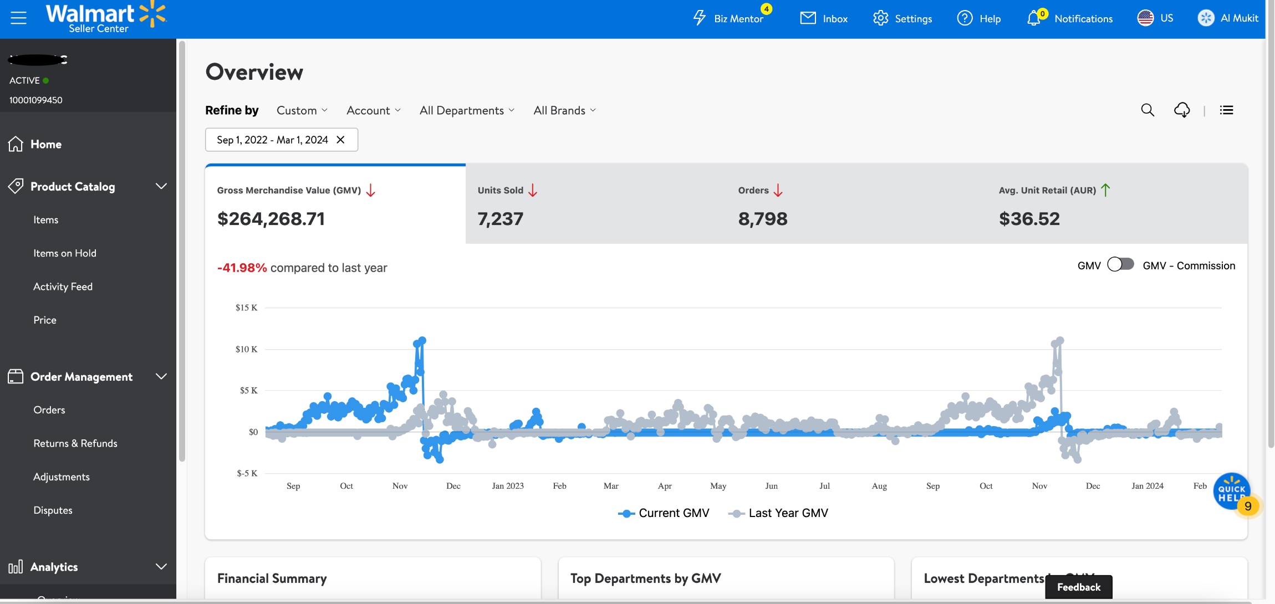The width and height of the screenshot is (1275, 604).
Task: Open the Quick Help bubble
Action: tap(1232, 491)
